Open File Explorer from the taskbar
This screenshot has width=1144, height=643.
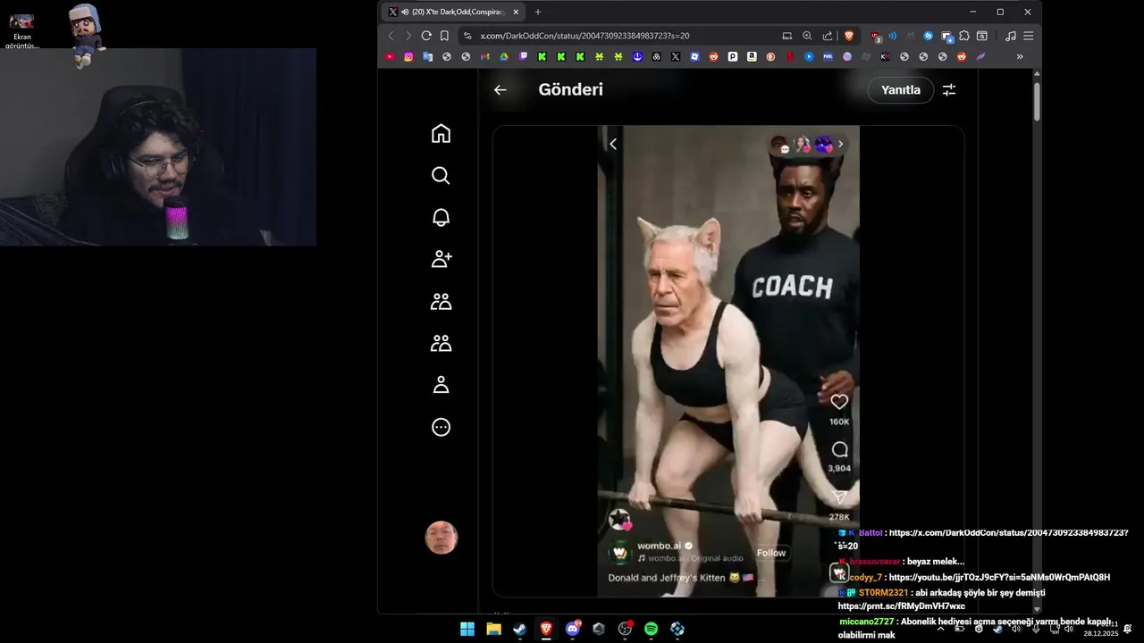point(493,629)
